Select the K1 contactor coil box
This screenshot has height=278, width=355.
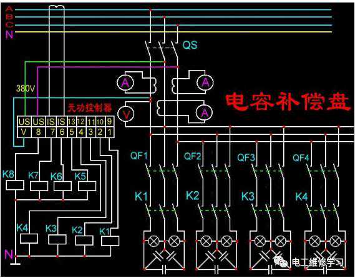point(110,241)
